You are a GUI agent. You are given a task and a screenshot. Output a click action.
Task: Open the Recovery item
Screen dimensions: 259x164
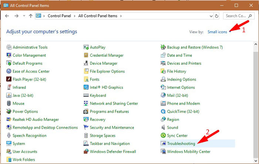(x=97, y=120)
